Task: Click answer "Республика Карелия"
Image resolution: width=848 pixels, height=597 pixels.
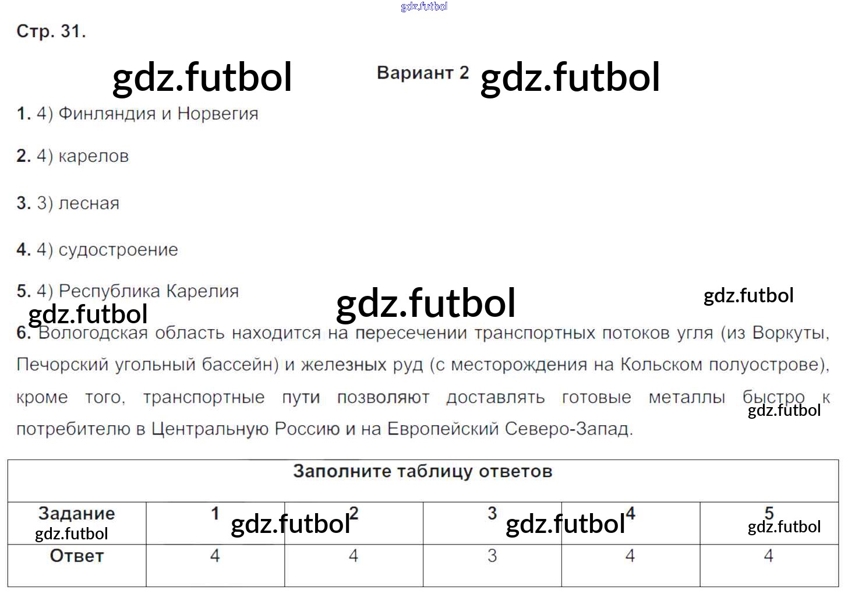Action: 149,291
